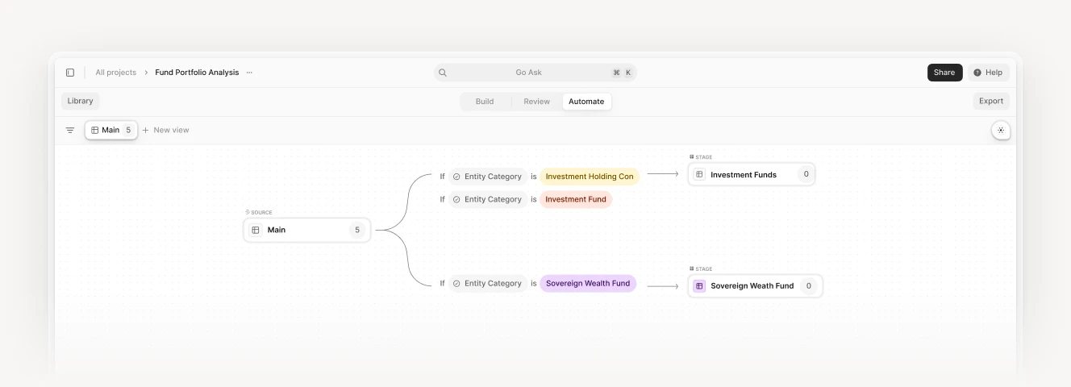The height and width of the screenshot is (387, 1071).
Task: Click the Investment Holding Con yellow tag
Action: click(590, 176)
